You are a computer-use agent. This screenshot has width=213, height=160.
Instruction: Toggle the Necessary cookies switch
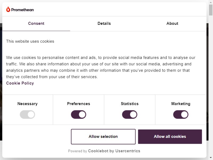click(x=27, y=114)
